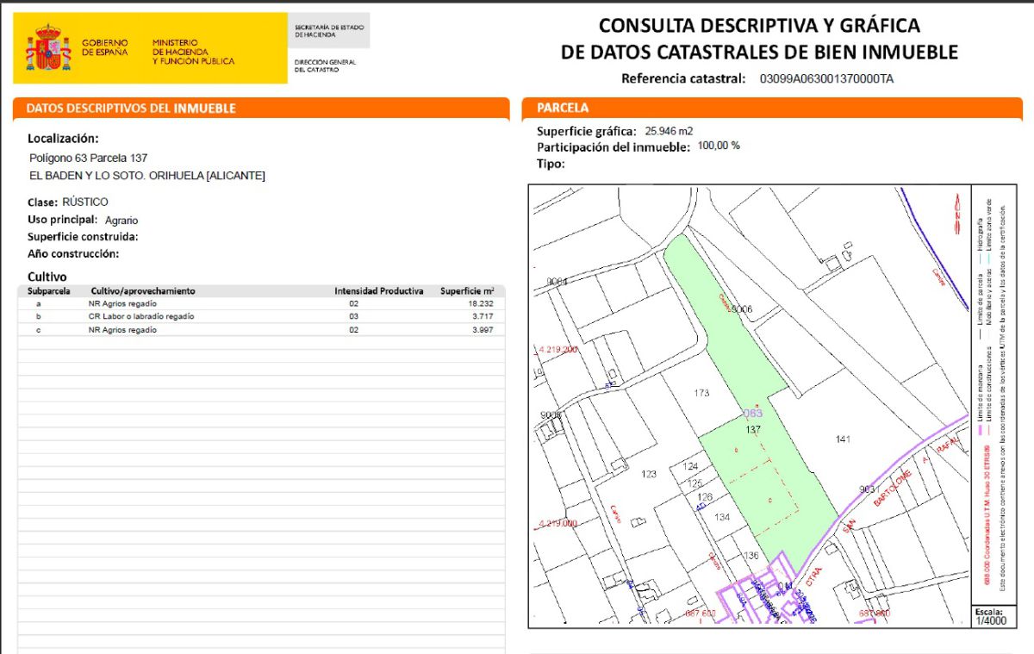This screenshot has width=1034, height=654.
Task: Click the 'Superficie construida:' label
Action: [x=84, y=237]
